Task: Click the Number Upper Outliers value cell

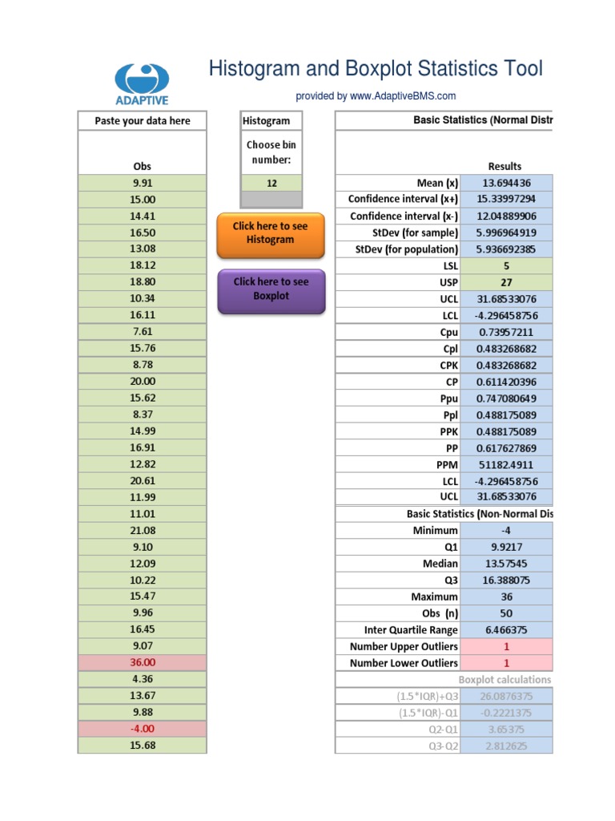Action: 506,646
